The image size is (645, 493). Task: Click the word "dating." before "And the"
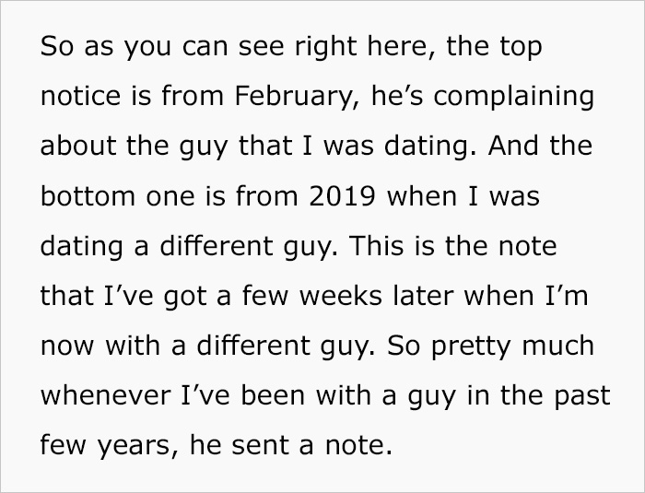pyautogui.click(x=430, y=147)
